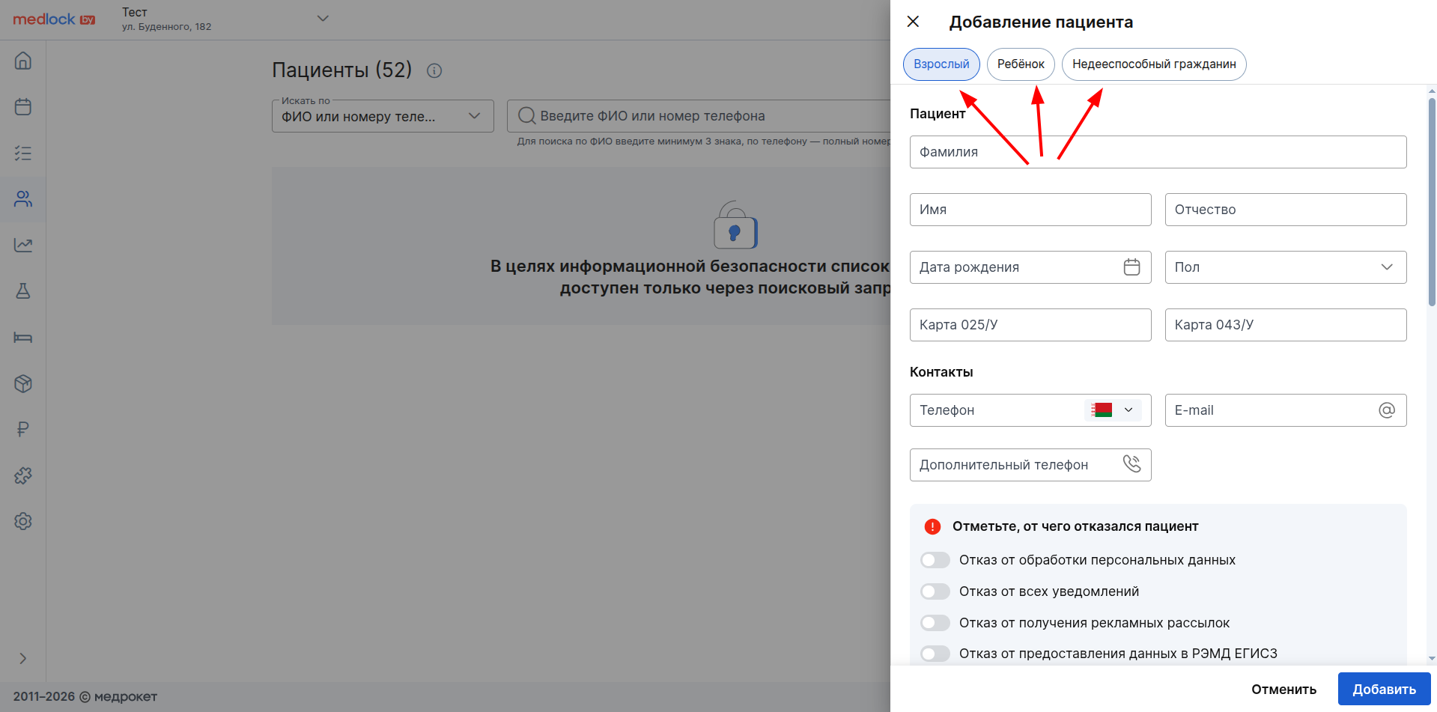This screenshot has width=1437, height=712.
Task: Click the ruble finance icon in sidebar
Action: 23,429
